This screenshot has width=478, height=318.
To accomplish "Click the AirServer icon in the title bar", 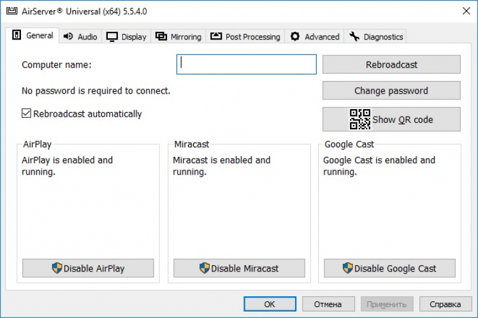I will [11, 11].
